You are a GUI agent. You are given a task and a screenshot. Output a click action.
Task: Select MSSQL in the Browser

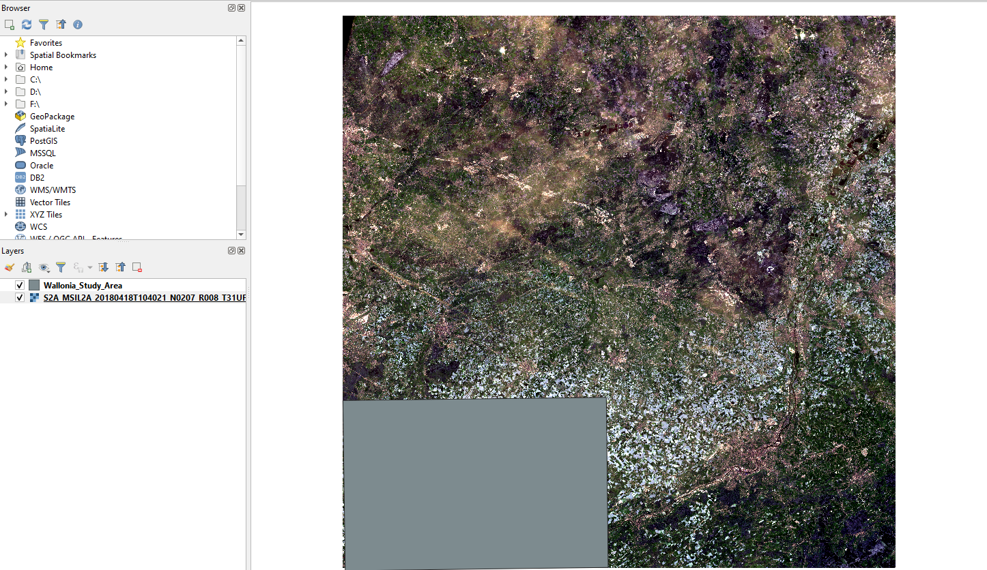click(43, 153)
